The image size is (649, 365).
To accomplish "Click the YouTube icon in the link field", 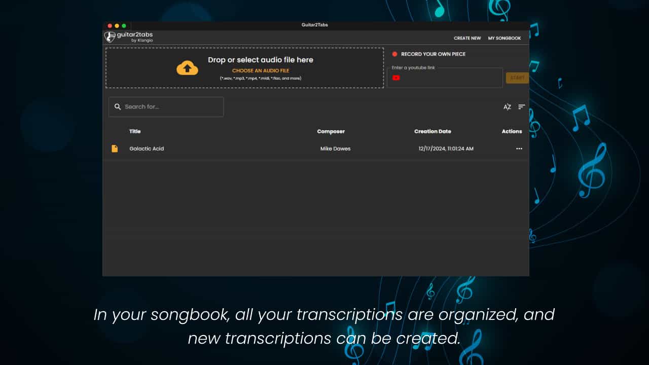I will click(396, 78).
